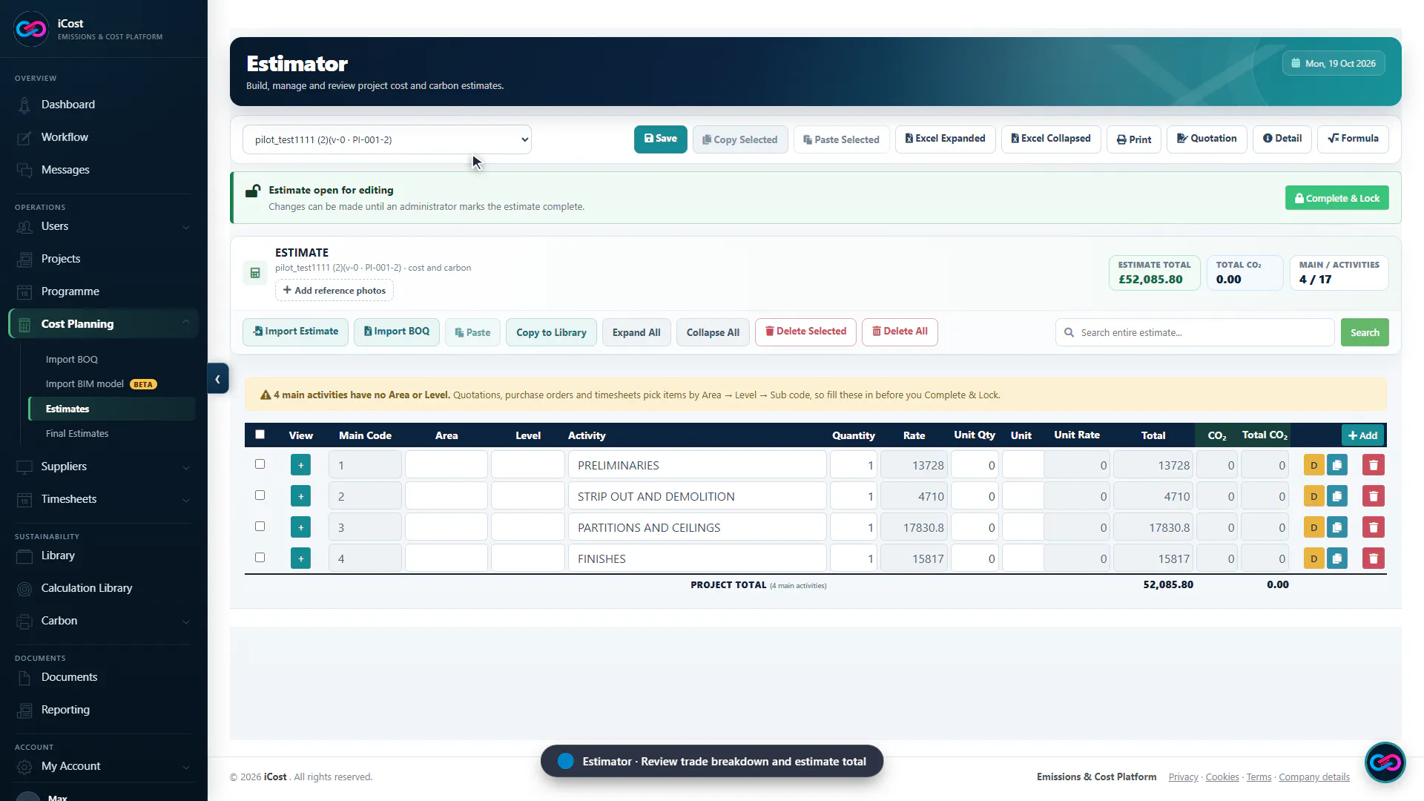Open Messages in the sidebar

tap(65, 170)
